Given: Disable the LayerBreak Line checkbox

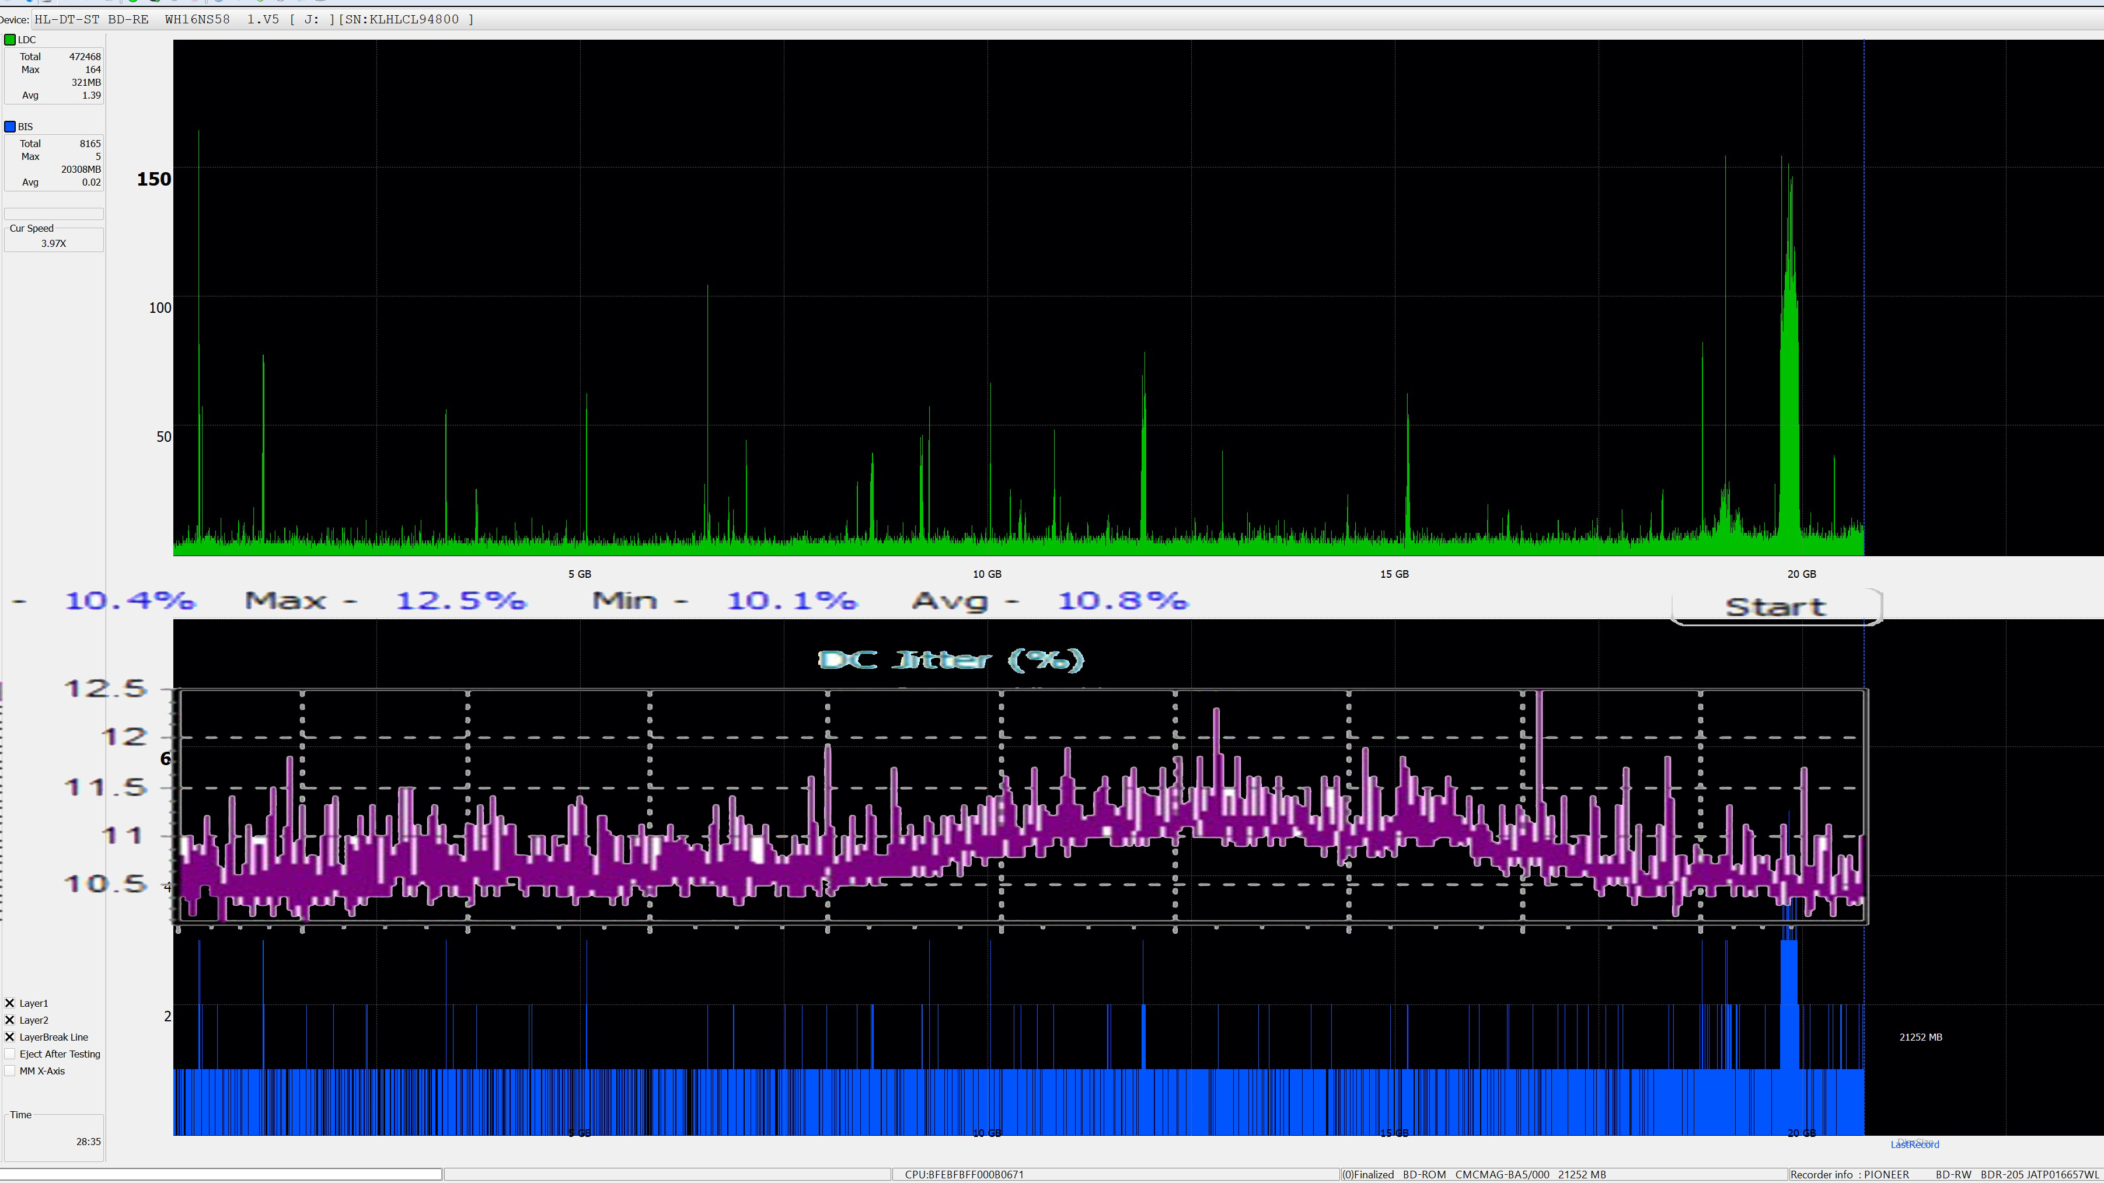Looking at the screenshot, I should click(10, 1038).
